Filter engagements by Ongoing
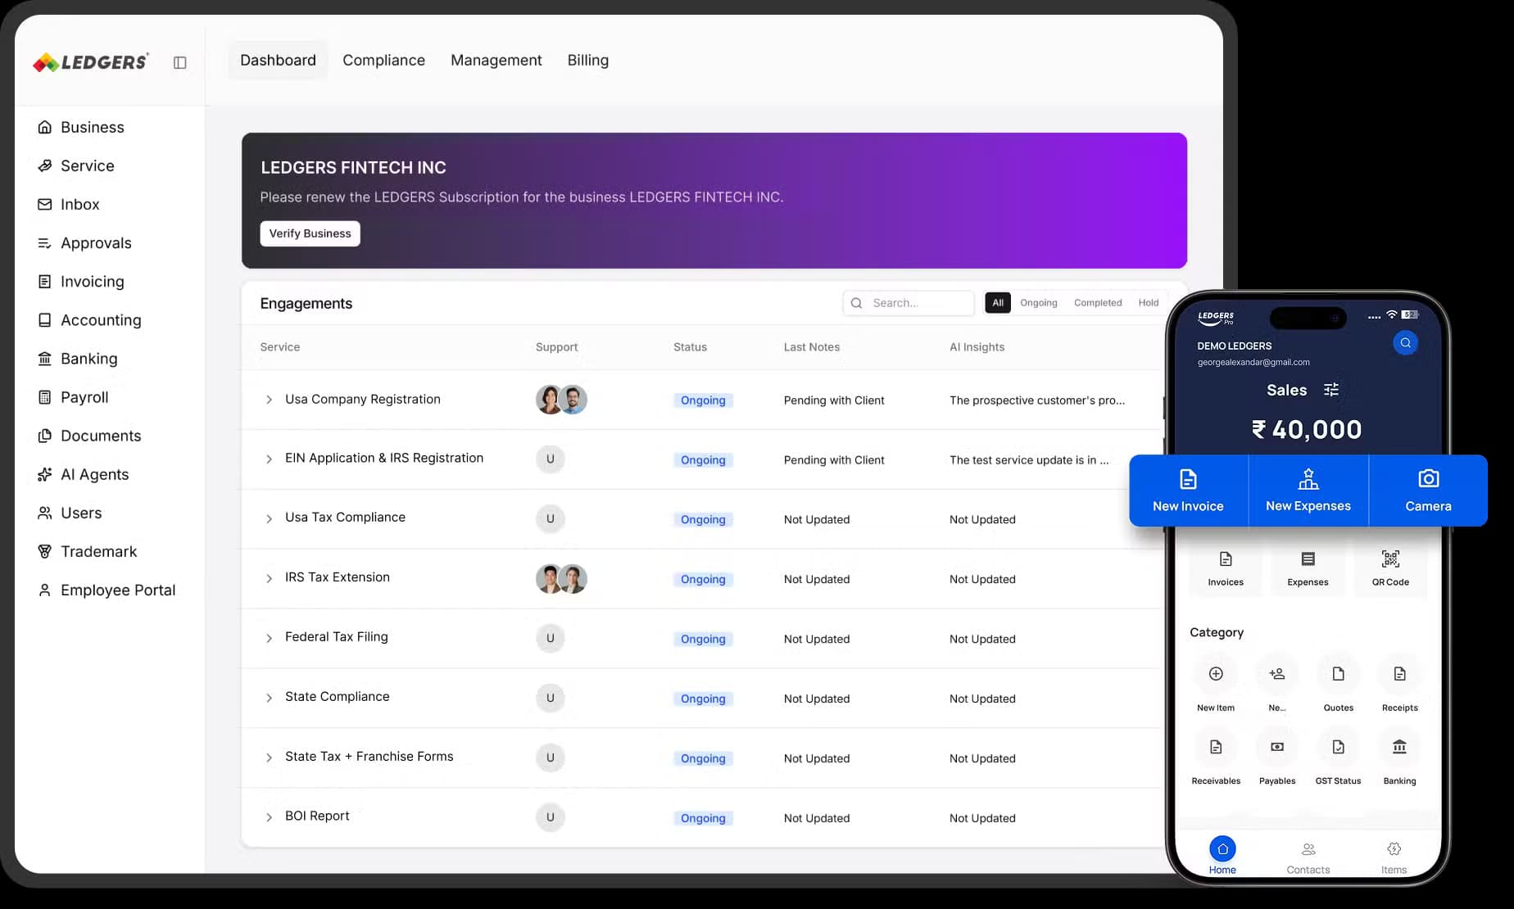The height and width of the screenshot is (909, 1514). (x=1039, y=303)
